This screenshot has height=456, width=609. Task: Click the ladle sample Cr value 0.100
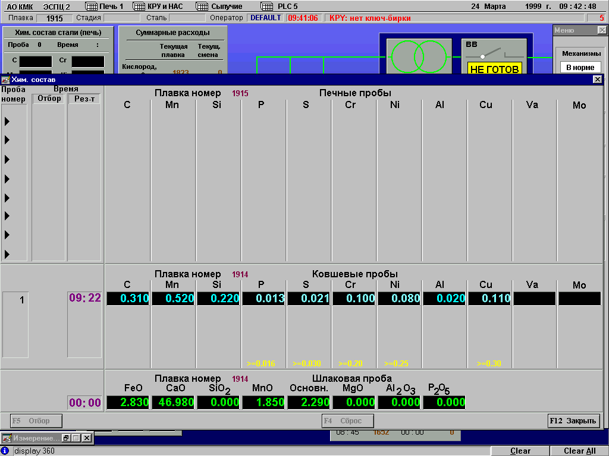click(354, 299)
